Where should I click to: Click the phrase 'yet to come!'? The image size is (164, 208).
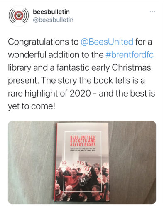coord(32,106)
